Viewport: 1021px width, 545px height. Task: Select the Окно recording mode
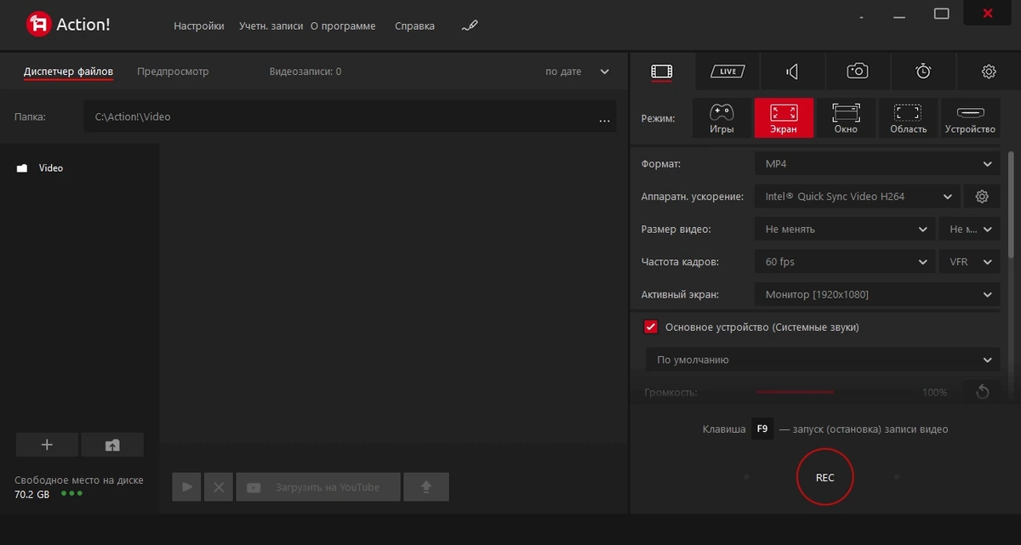point(846,118)
